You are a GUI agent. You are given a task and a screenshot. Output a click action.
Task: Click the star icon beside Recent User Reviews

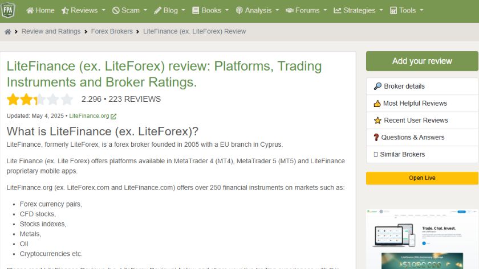pyautogui.click(x=377, y=121)
